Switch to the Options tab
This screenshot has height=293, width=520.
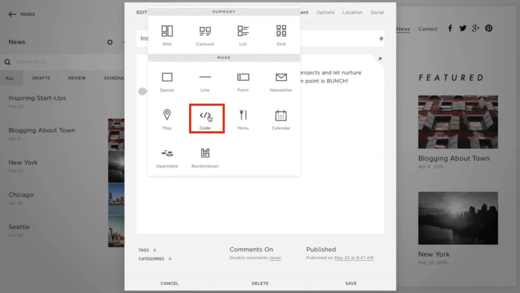(x=325, y=13)
